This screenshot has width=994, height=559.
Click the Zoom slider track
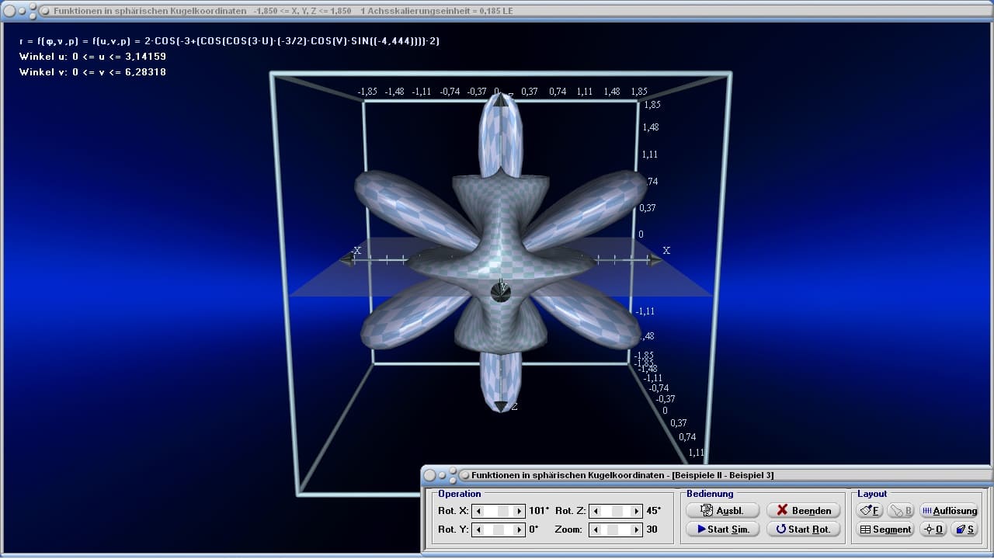615,529
